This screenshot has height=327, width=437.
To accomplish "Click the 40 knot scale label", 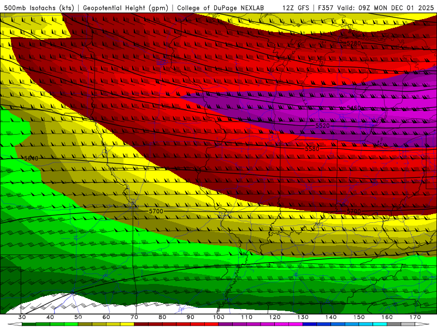I will [50, 317].
